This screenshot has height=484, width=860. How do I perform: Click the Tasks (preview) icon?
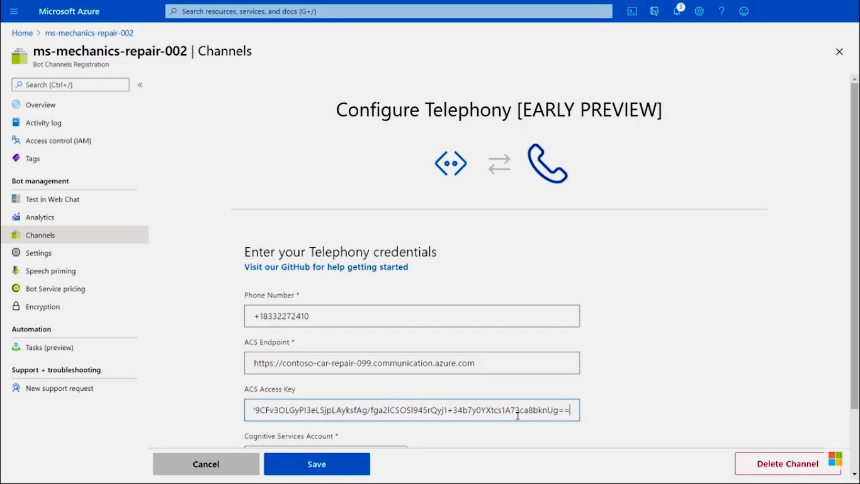click(16, 347)
